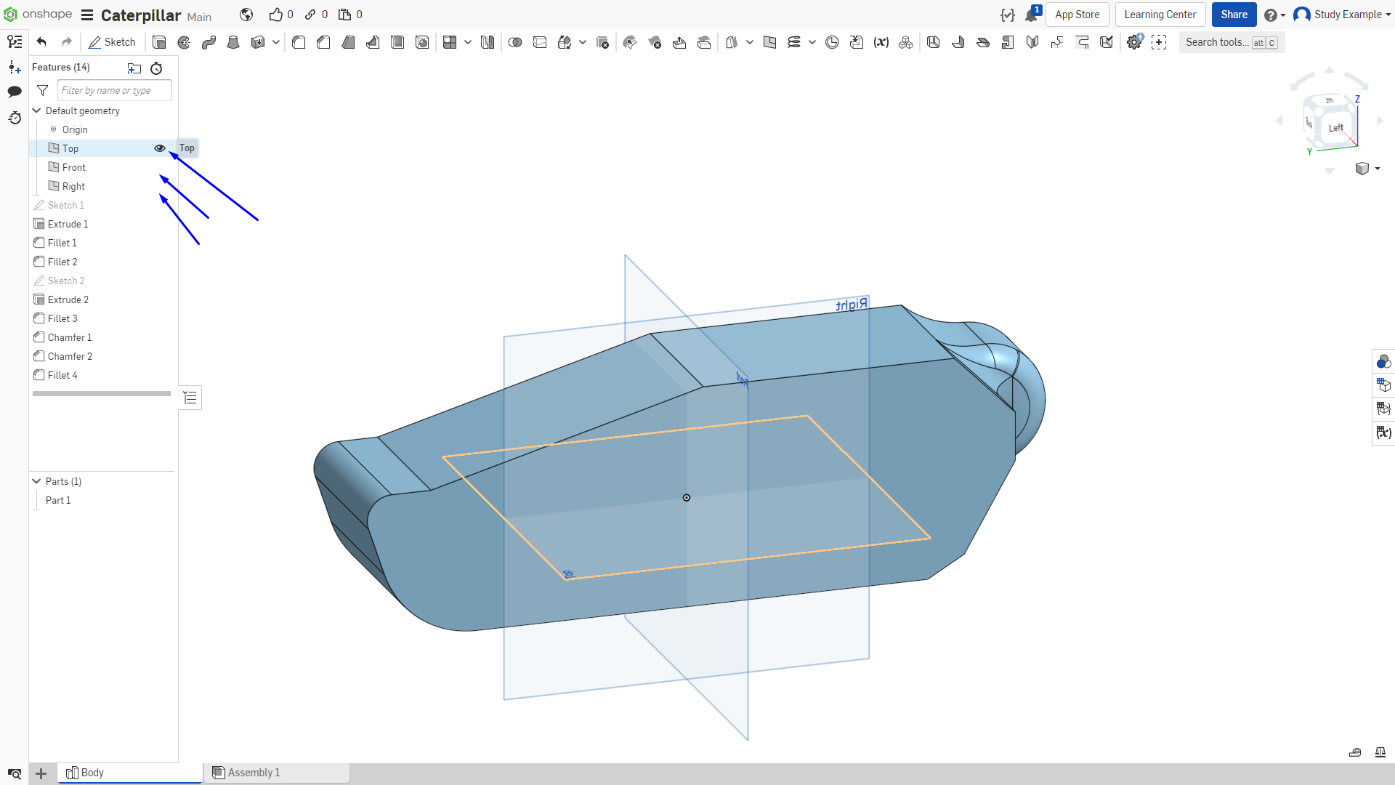
Task: Select the Revolve tool
Action: click(x=184, y=42)
